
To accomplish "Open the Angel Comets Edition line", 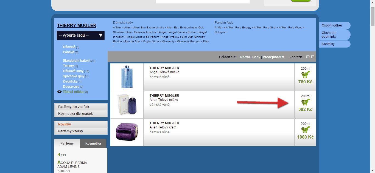I will [x=183, y=32].
